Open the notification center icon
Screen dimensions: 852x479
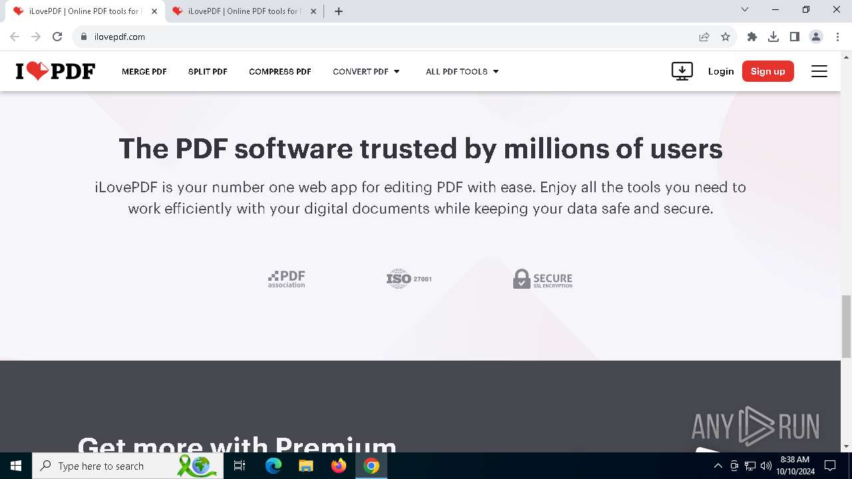coord(830,466)
